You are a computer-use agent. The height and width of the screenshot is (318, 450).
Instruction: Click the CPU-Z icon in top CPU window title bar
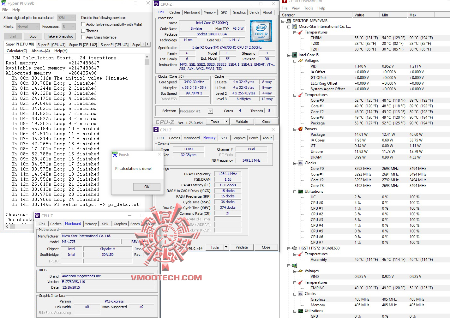[x=156, y=4]
